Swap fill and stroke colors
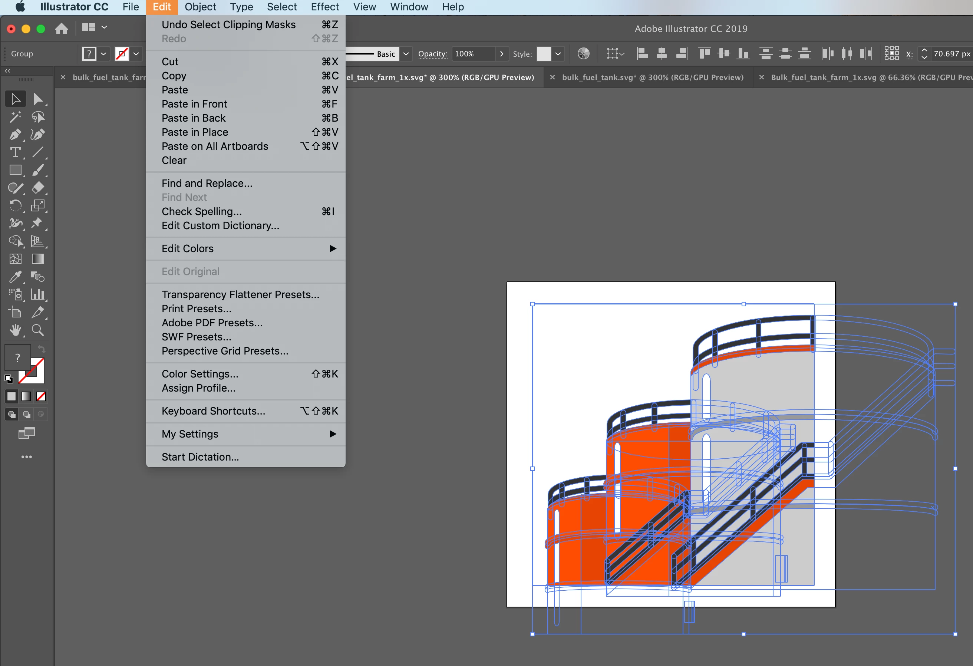The width and height of the screenshot is (973, 666). coord(42,348)
